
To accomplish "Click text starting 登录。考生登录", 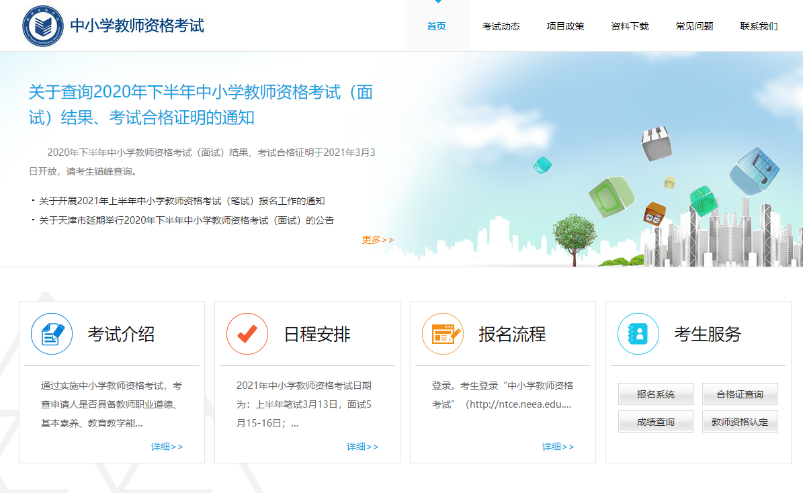I will click(503, 395).
